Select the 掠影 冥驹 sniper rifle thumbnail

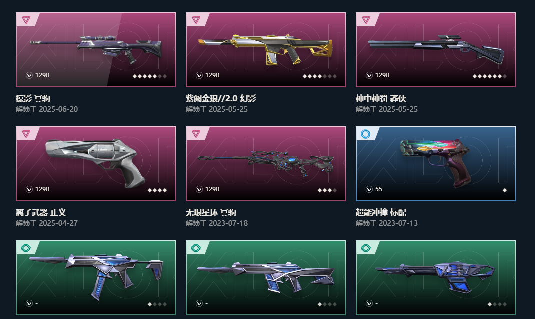coord(96,50)
